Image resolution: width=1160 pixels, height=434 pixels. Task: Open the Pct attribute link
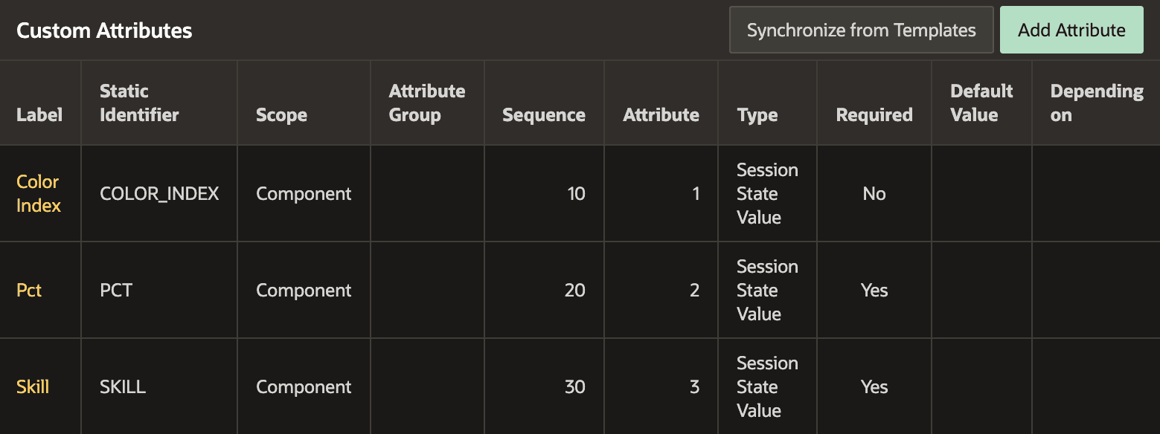[x=28, y=290]
